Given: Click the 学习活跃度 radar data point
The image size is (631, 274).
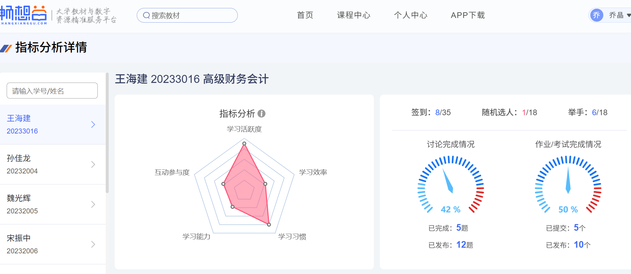Looking at the screenshot, I should (244, 143).
